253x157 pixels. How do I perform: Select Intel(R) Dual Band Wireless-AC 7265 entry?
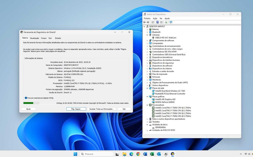point(170,91)
